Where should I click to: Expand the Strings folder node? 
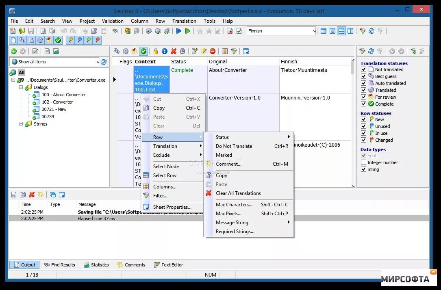pos(21,124)
